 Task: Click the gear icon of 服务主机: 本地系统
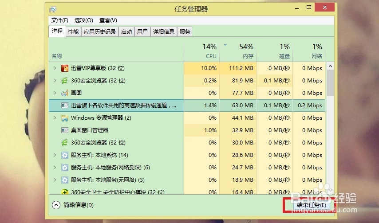(64, 155)
